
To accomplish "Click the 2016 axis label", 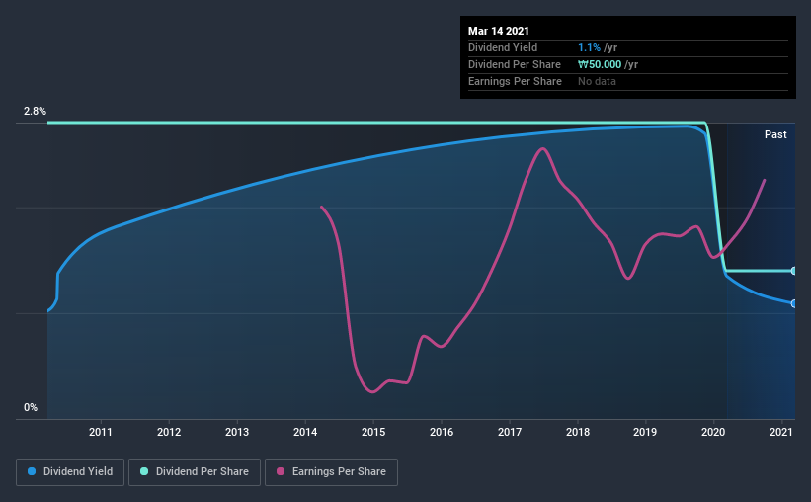I will tap(442, 432).
